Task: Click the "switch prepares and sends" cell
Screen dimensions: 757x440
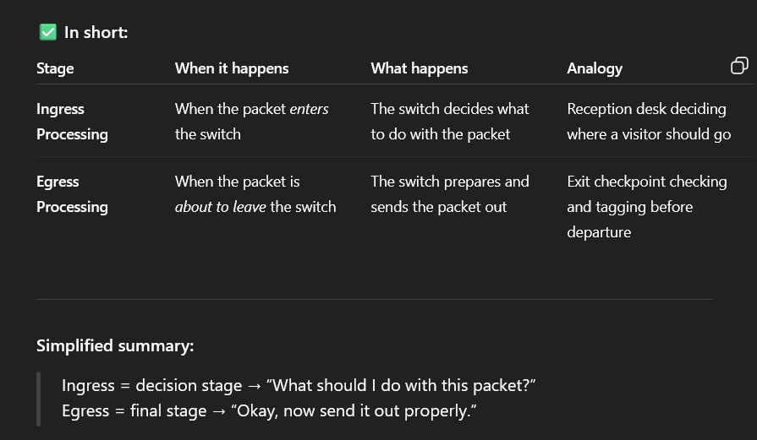Action: [x=449, y=194]
